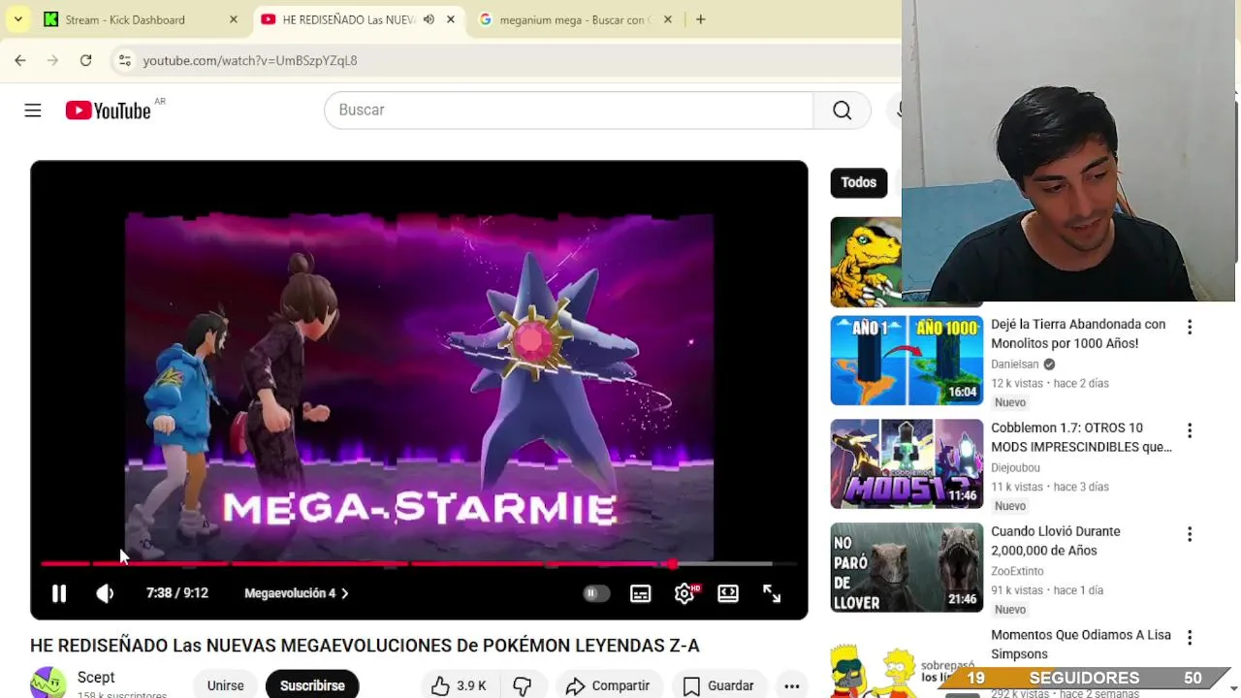
Task: Open the ZooExtinto channel link
Action: (1017, 571)
